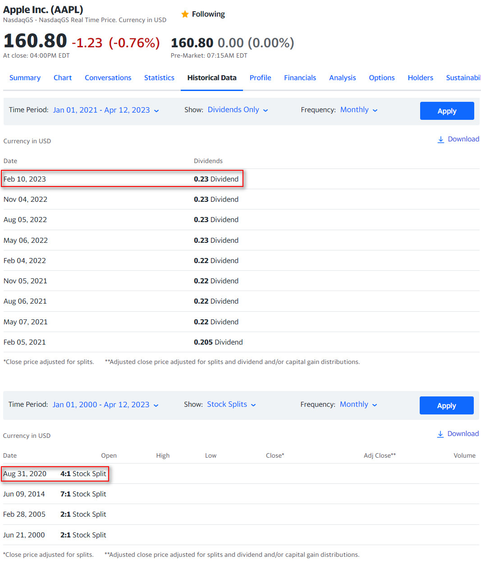Open the Summary tab
This screenshot has height=564, width=481.
[25, 78]
